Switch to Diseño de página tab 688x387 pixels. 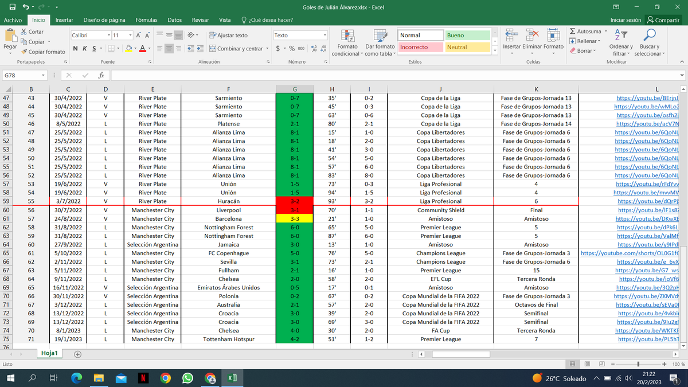[x=104, y=20]
